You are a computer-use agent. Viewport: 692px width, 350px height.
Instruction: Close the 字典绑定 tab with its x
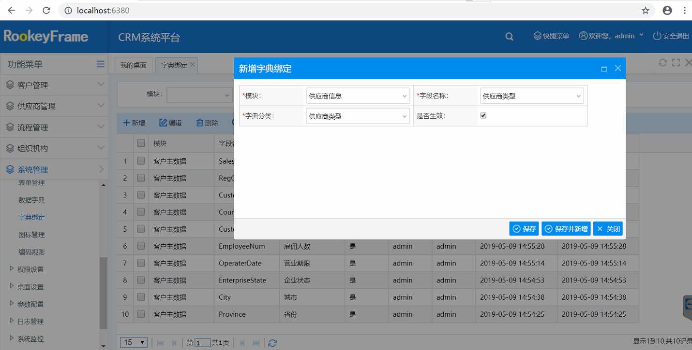tap(193, 64)
